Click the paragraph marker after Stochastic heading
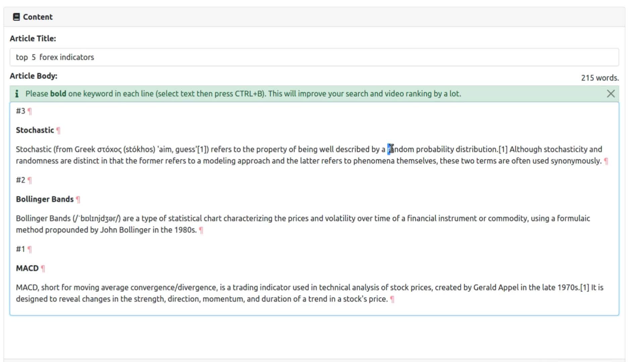 [x=59, y=130]
